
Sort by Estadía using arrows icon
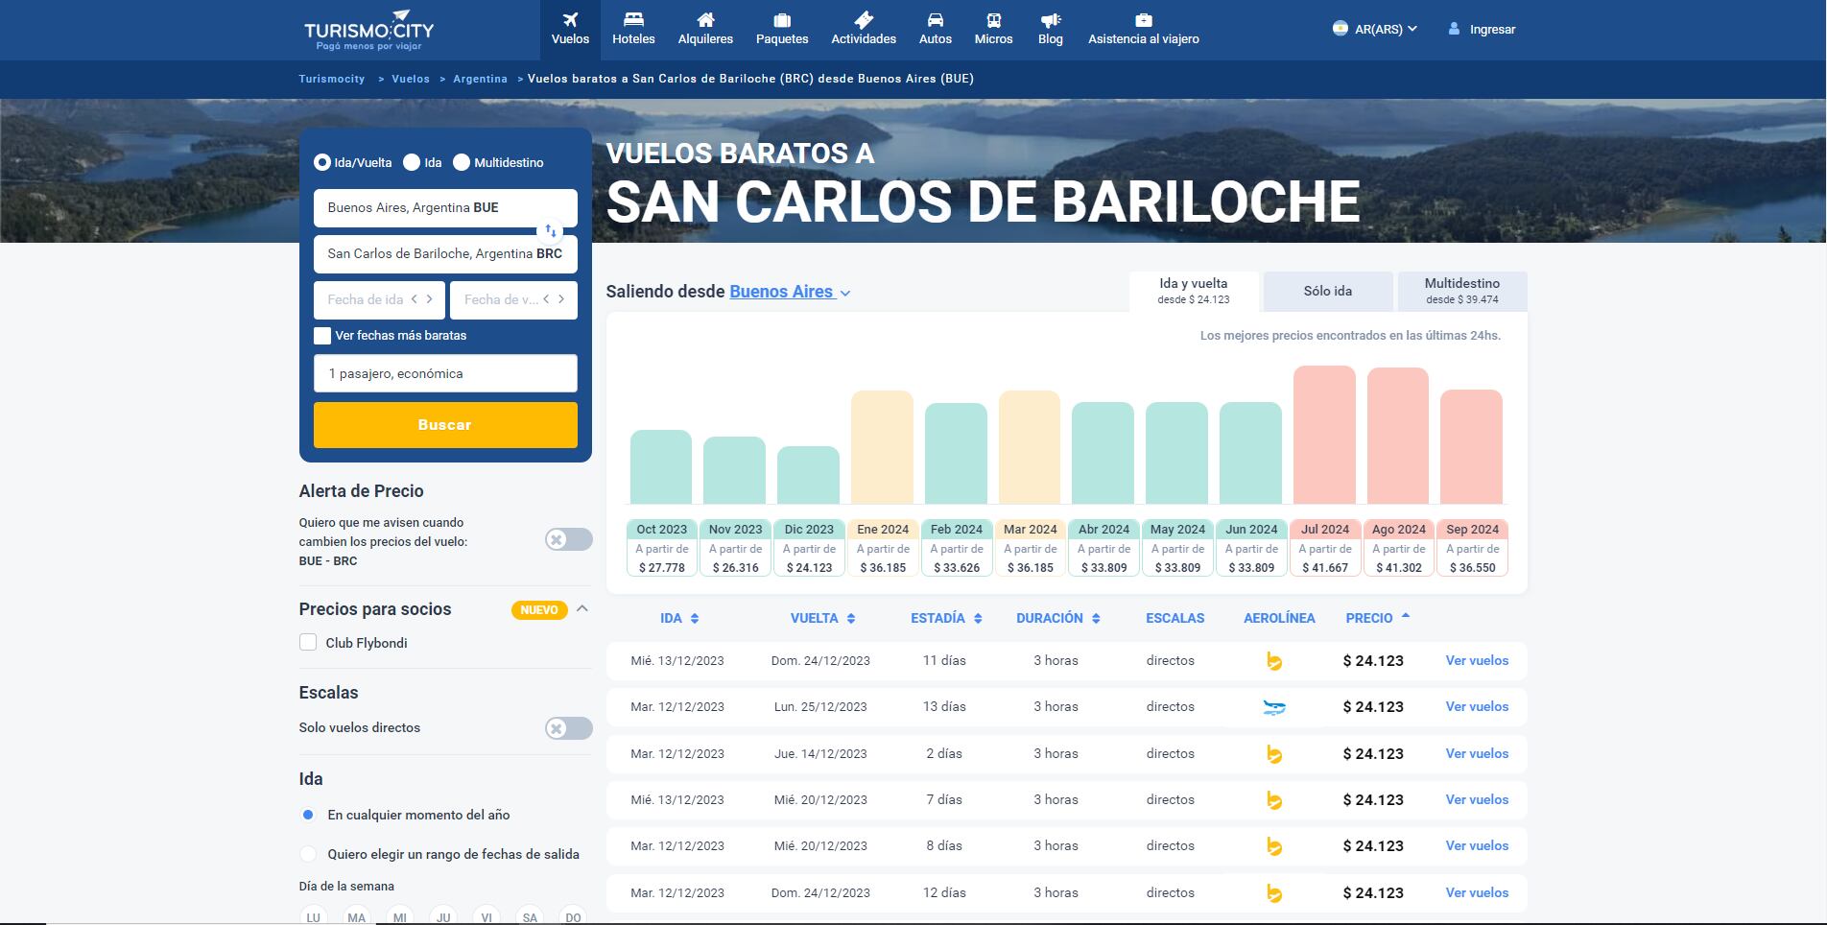pyautogui.click(x=978, y=619)
